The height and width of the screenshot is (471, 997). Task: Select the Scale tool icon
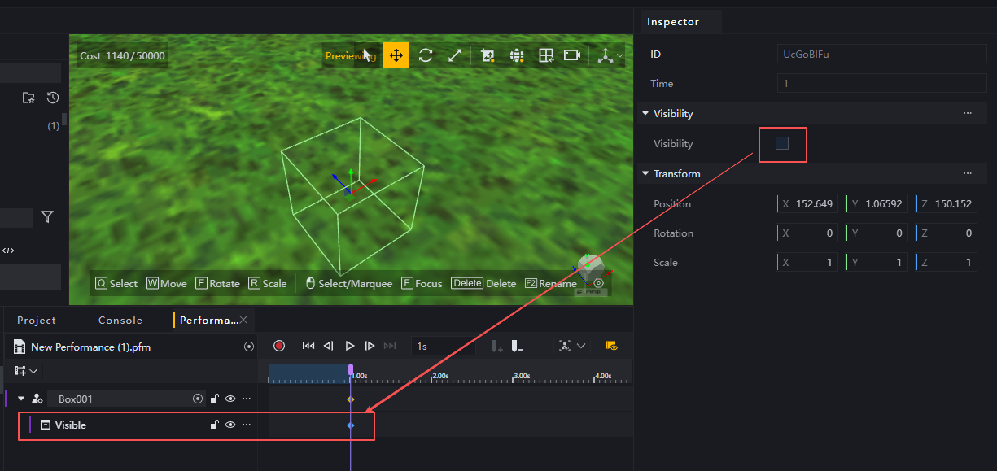coord(455,55)
